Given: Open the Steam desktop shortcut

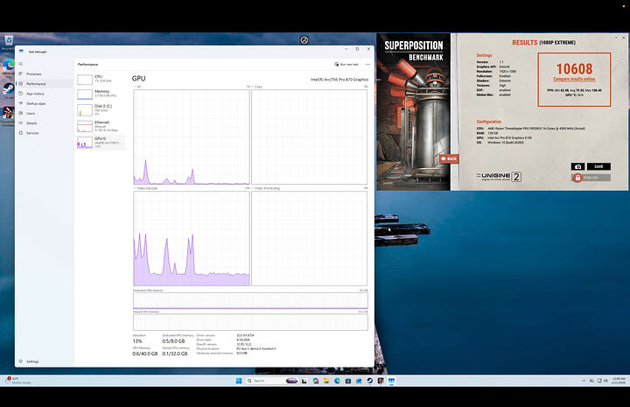Looking at the screenshot, I should [x=8, y=91].
